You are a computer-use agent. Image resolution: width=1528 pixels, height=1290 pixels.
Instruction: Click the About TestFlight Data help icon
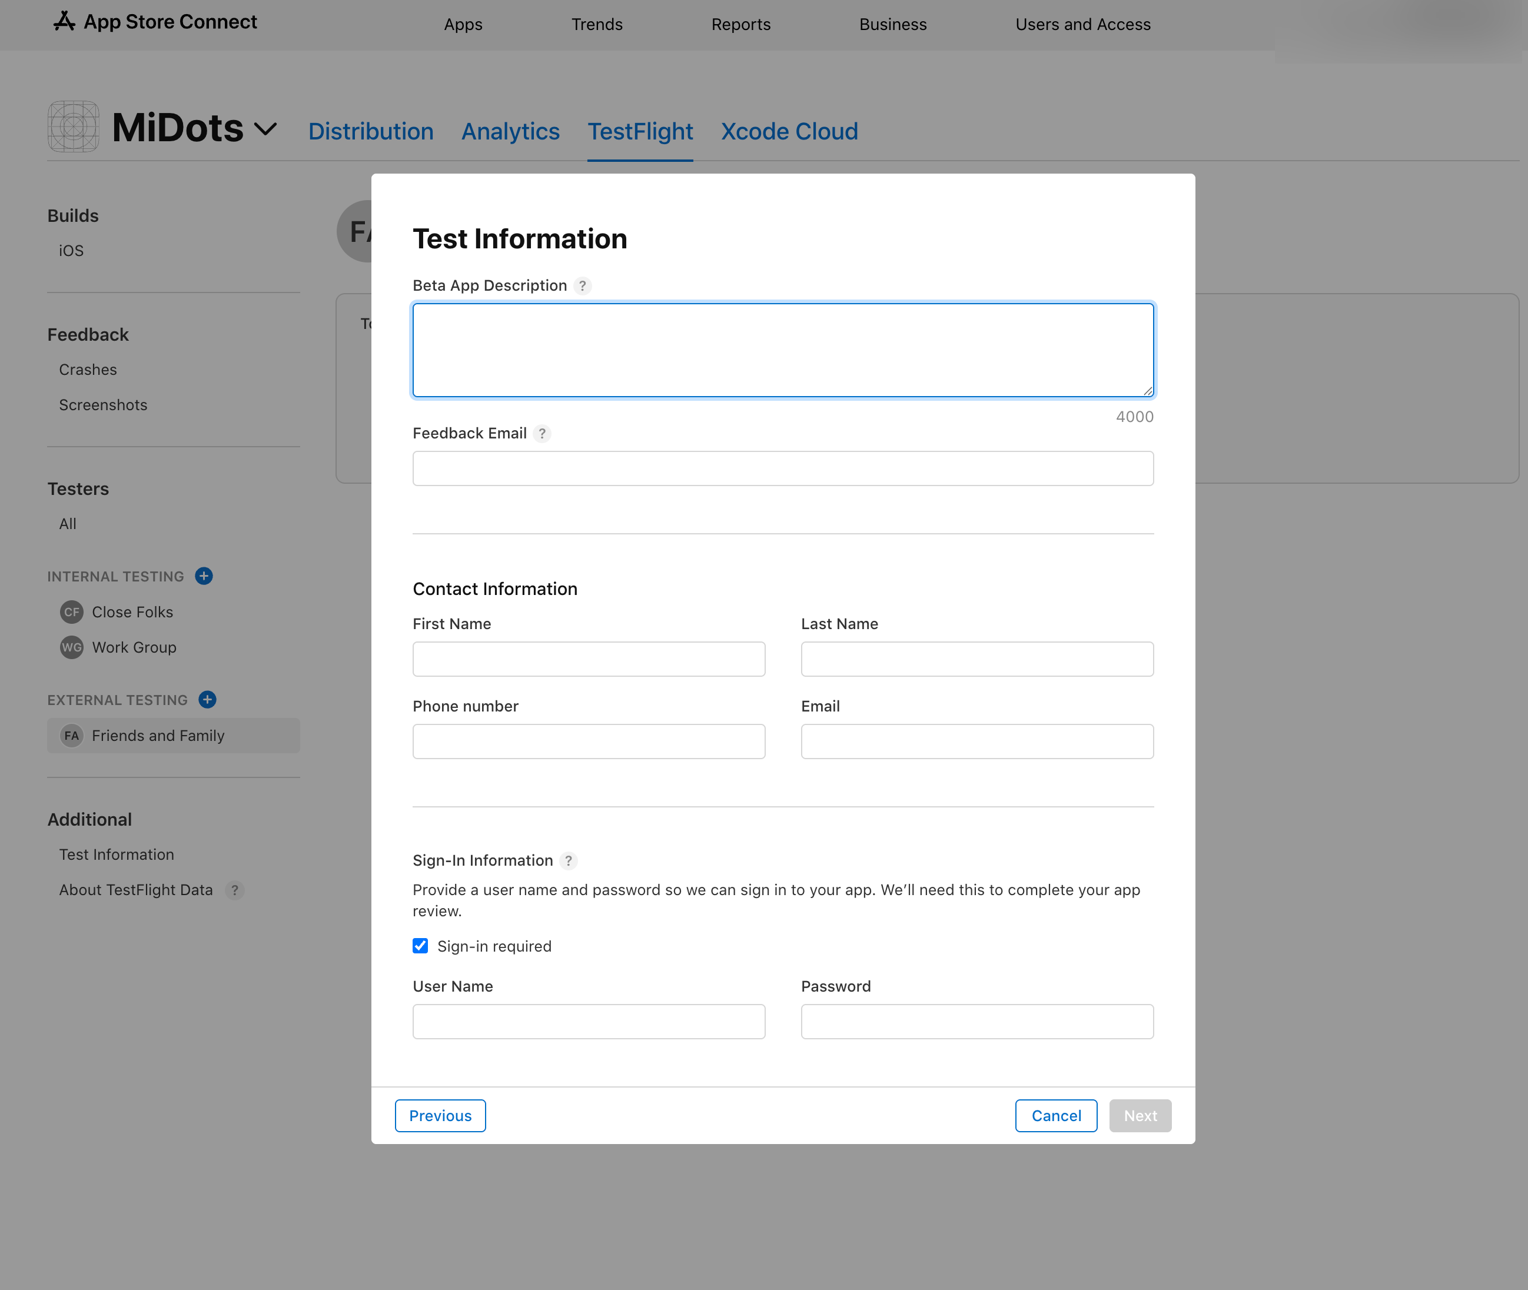[235, 890]
